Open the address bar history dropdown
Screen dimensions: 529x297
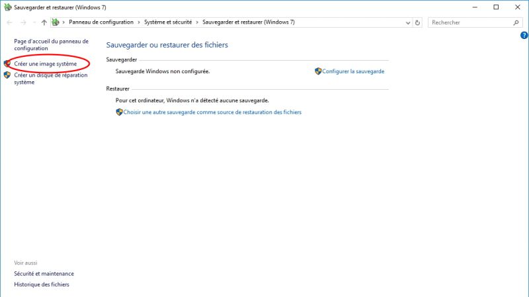pyautogui.click(x=408, y=22)
